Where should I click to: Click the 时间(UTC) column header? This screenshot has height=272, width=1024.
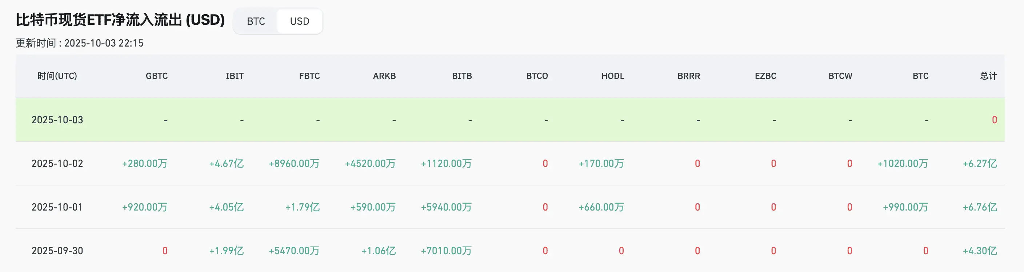pos(57,76)
